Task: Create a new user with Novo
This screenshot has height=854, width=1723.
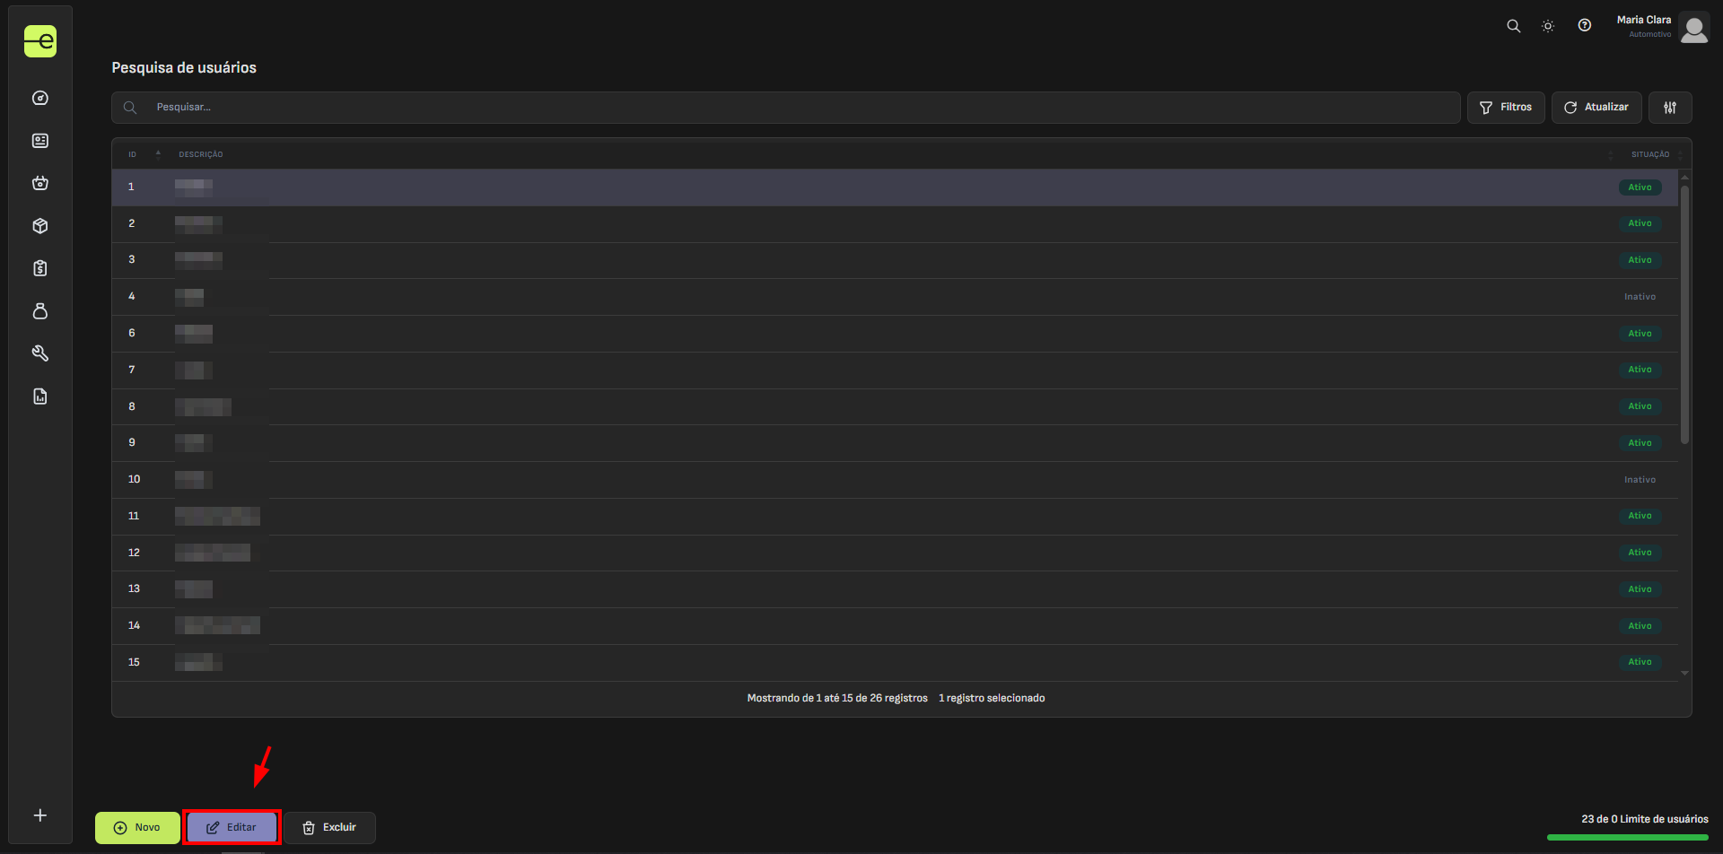Action: click(x=137, y=827)
